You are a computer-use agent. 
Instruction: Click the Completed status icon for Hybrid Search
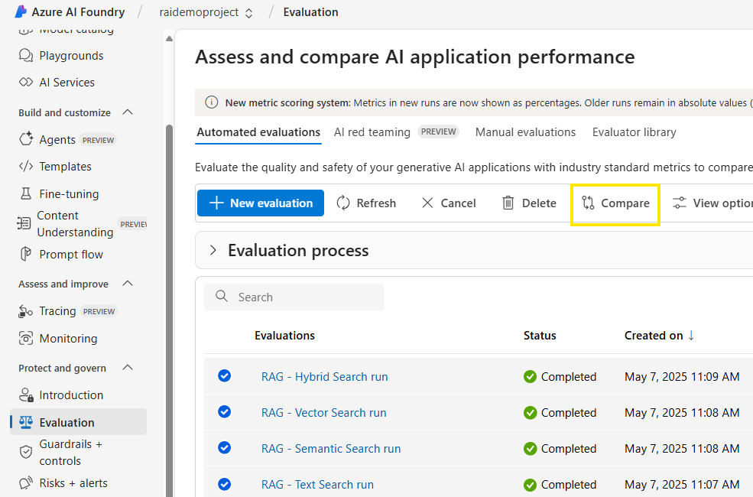[531, 376]
